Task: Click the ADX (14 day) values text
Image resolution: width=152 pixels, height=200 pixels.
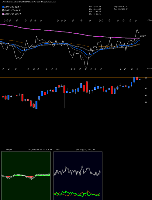Action: tap(85, 150)
